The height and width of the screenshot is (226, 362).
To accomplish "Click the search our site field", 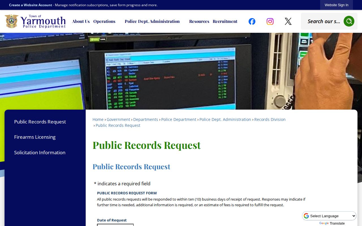I will 324,21.
